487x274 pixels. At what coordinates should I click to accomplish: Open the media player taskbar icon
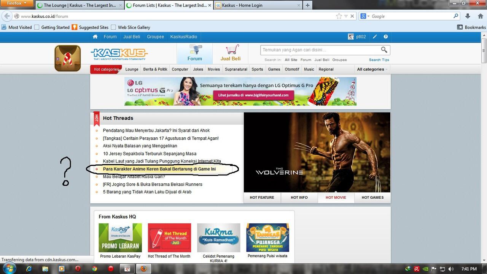62,269
